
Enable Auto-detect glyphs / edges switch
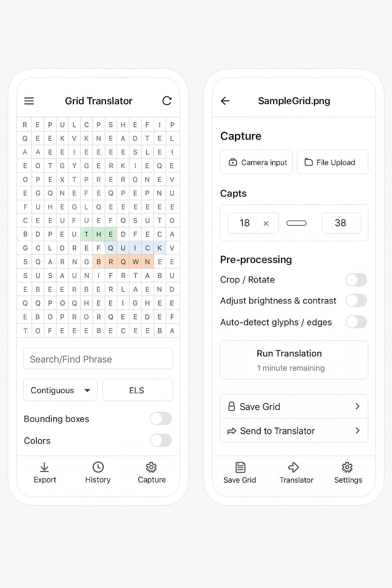(356, 322)
